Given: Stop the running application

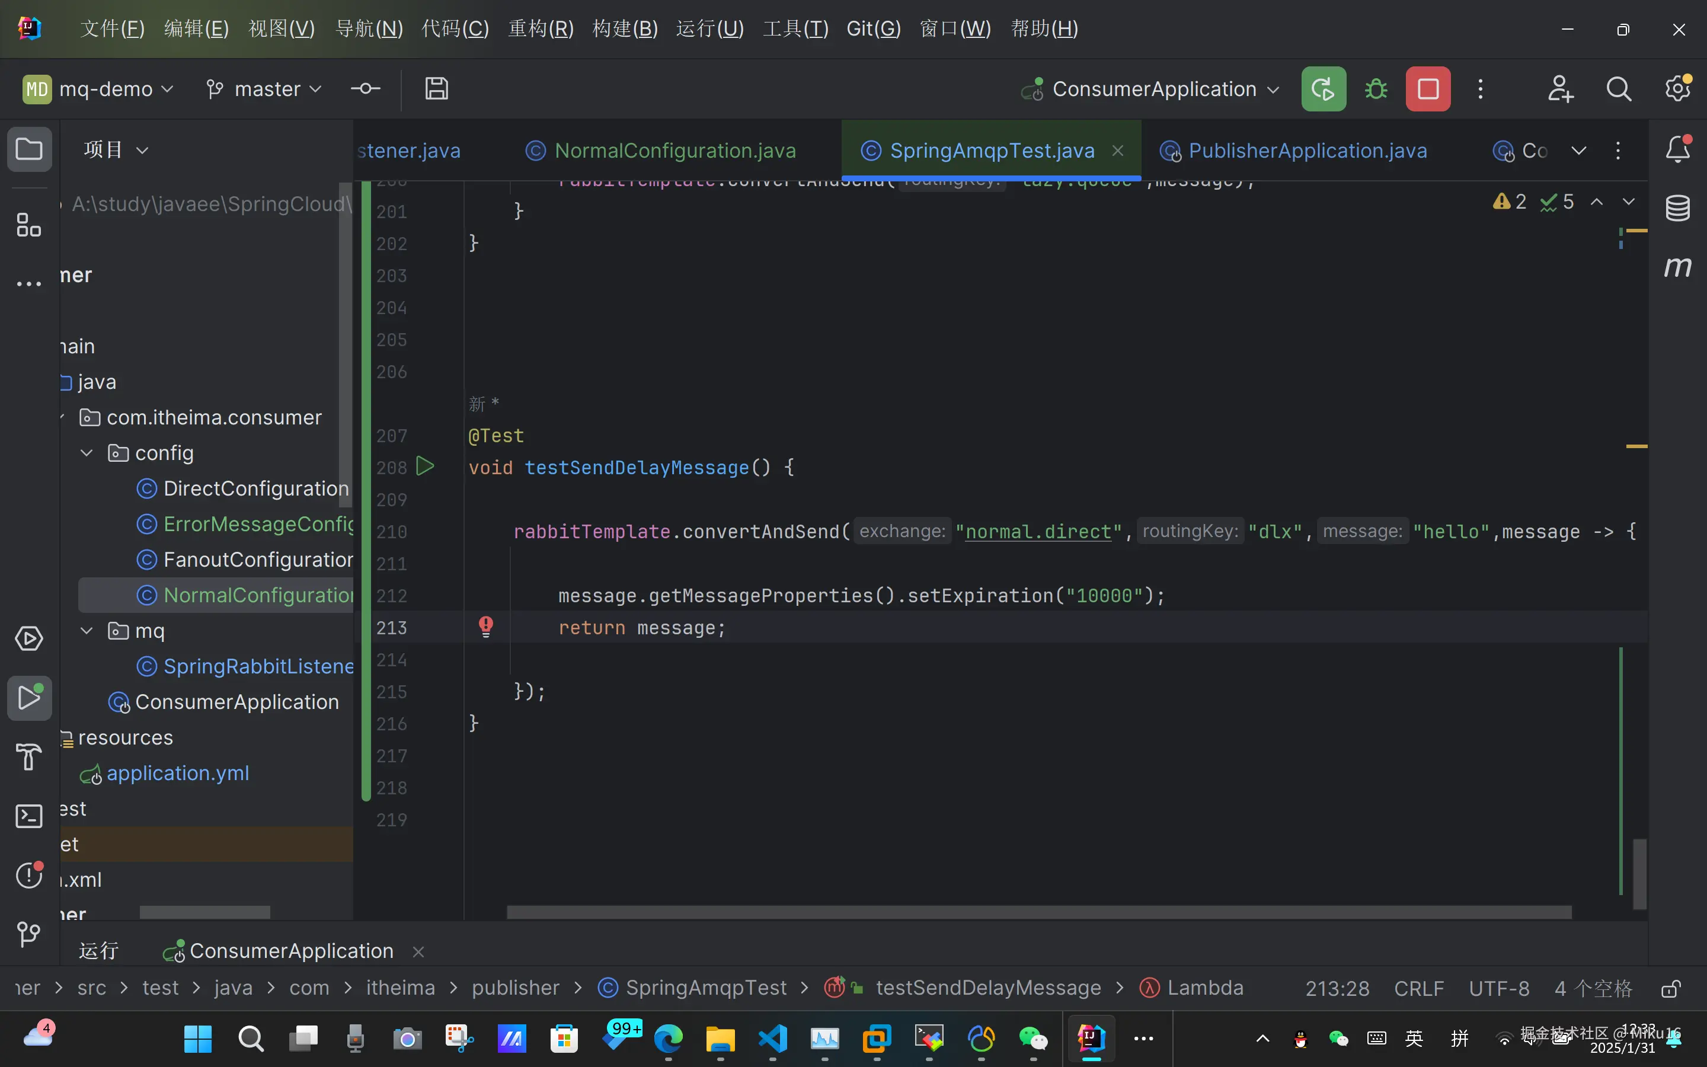Looking at the screenshot, I should click(1428, 89).
